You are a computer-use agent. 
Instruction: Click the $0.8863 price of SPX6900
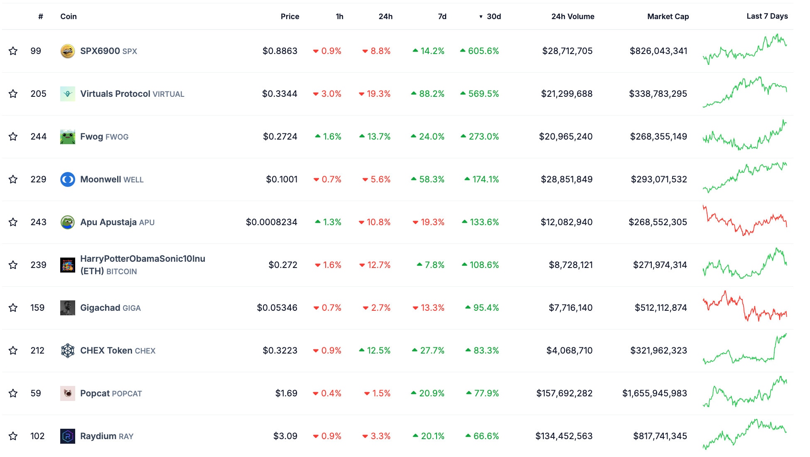280,51
